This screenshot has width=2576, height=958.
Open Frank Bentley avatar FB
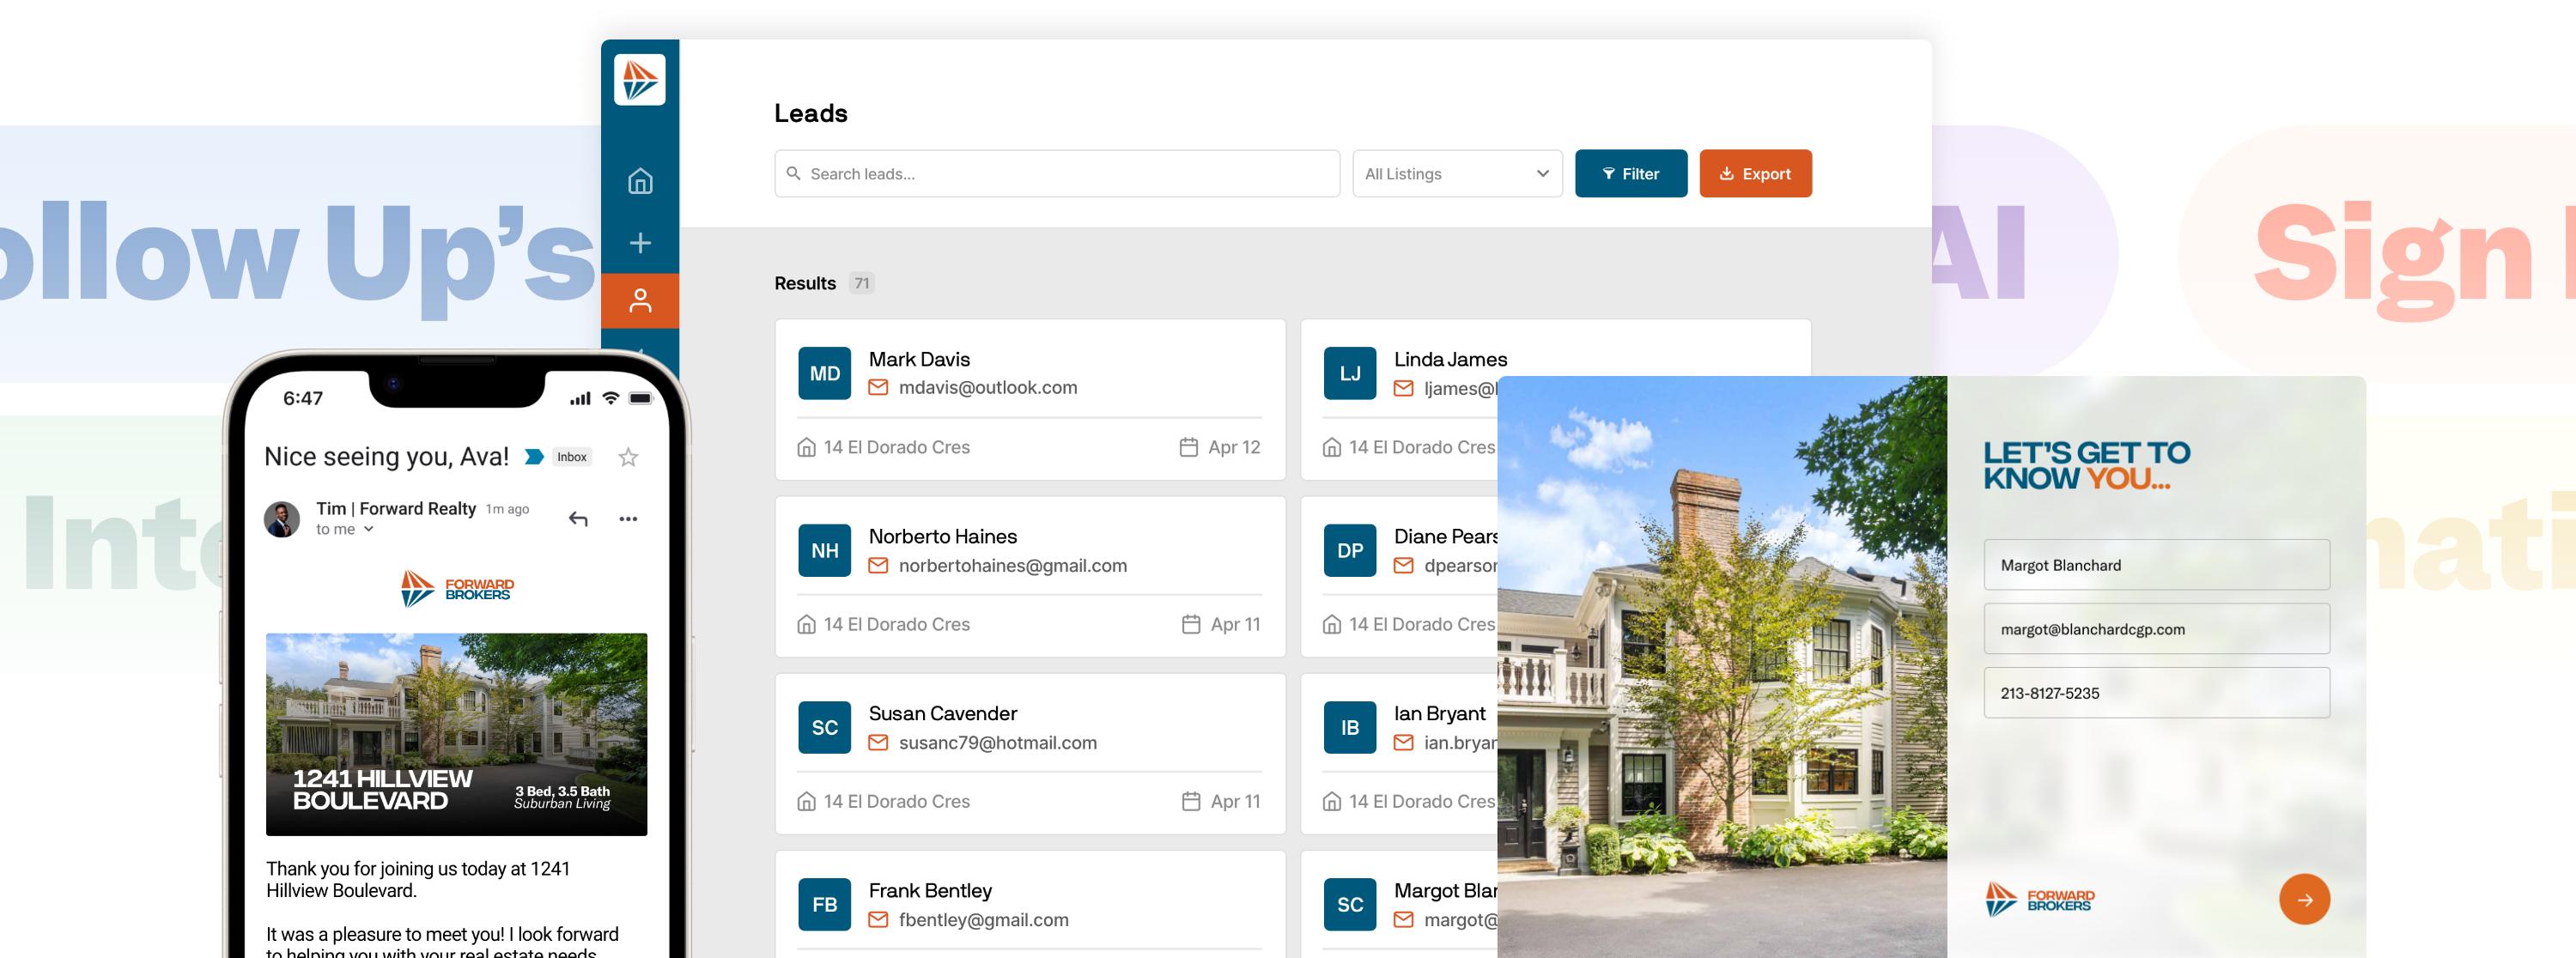coord(824,904)
